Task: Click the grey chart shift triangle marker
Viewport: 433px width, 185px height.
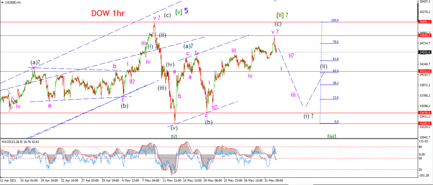Action: coord(275,1)
